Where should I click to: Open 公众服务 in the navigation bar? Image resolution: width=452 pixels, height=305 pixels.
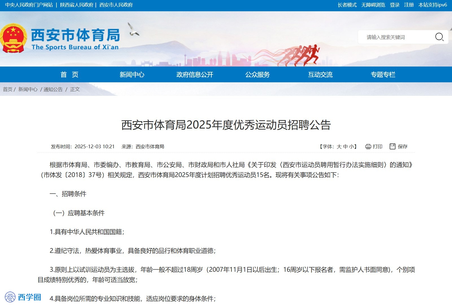click(257, 75)
